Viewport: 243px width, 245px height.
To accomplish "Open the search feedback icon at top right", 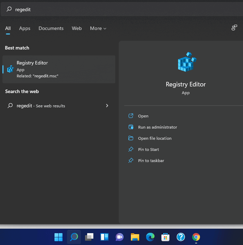I will (x=234, y=28).
